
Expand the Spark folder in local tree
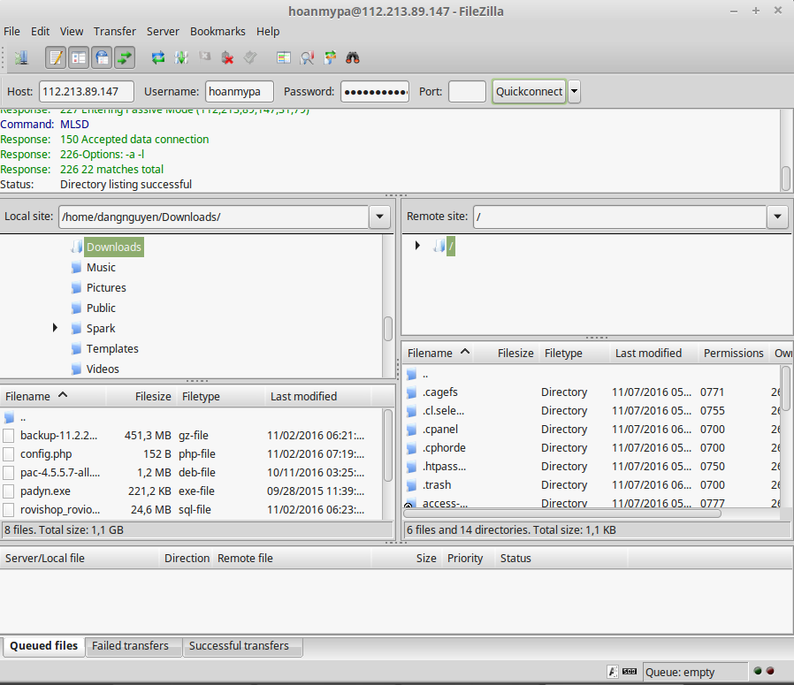(x=55, y=328)
